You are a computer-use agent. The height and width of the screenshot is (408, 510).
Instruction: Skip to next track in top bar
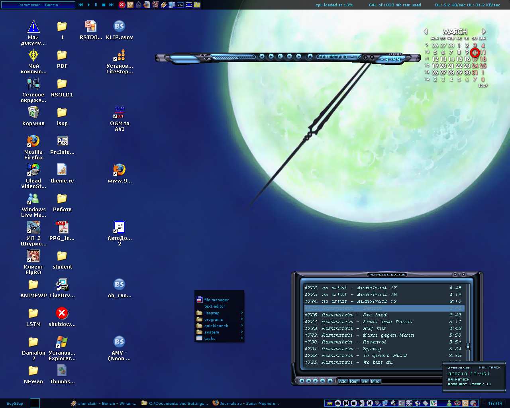111,5
